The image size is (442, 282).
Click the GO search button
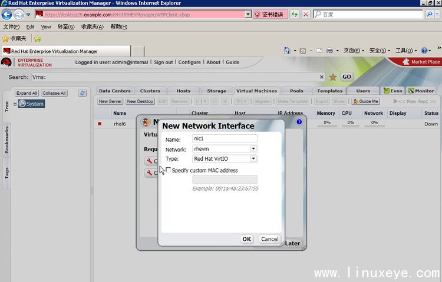click(x=347, y=77)
